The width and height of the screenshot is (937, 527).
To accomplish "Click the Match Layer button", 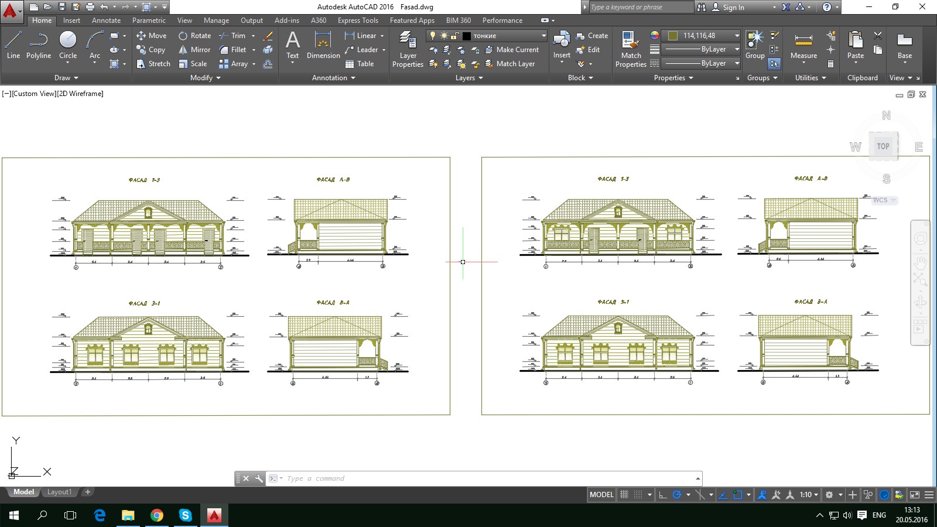I will (509, 64).
